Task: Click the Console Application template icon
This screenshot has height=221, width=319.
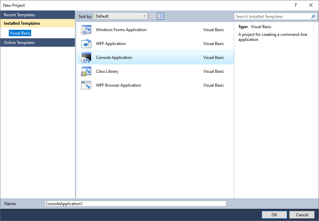Action: [86, 58]
